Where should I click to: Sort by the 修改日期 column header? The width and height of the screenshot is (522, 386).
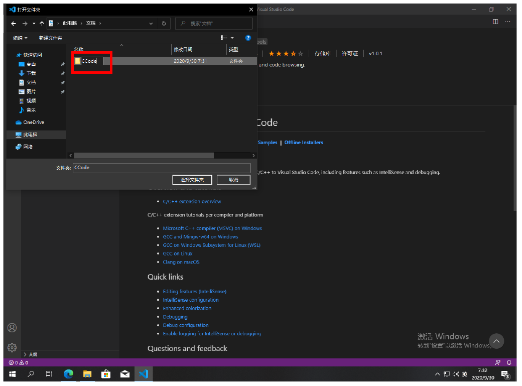coord(183,50)
